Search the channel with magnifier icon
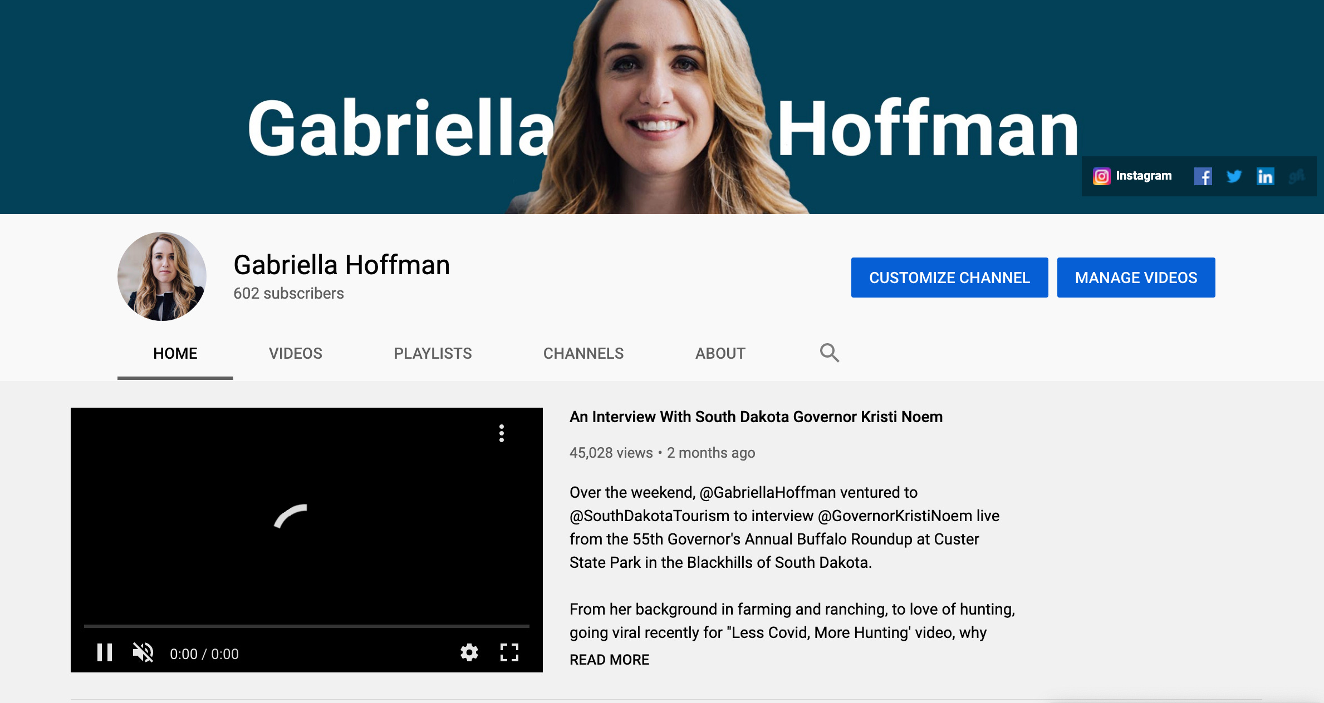This screenshot has width=1324, height=703. pyautogui.click(x=829, y=353)
